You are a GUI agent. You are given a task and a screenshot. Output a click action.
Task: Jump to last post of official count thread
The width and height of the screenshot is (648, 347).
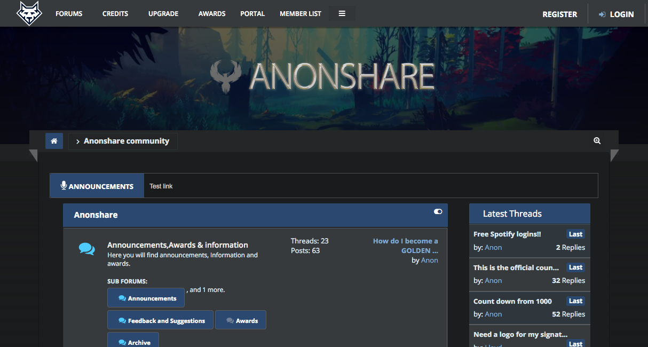click(x=575, y=267)
